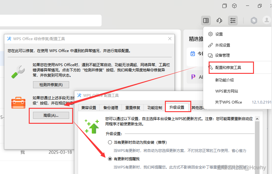Click the global settings sliders icon

click(x=233, y=21)
